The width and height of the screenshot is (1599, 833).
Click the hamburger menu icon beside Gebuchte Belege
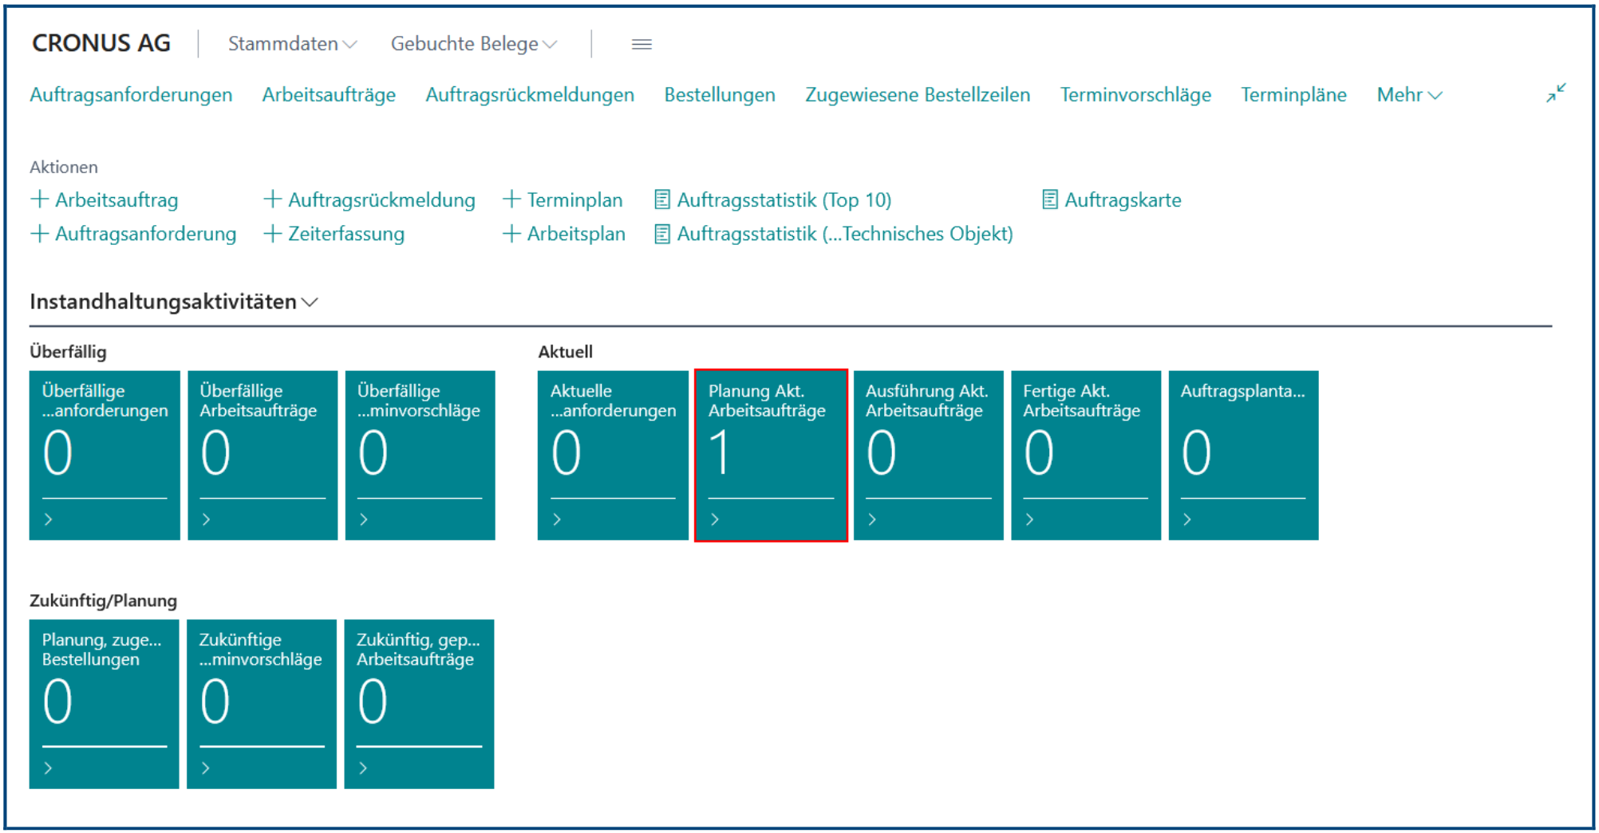pos(642,44)
